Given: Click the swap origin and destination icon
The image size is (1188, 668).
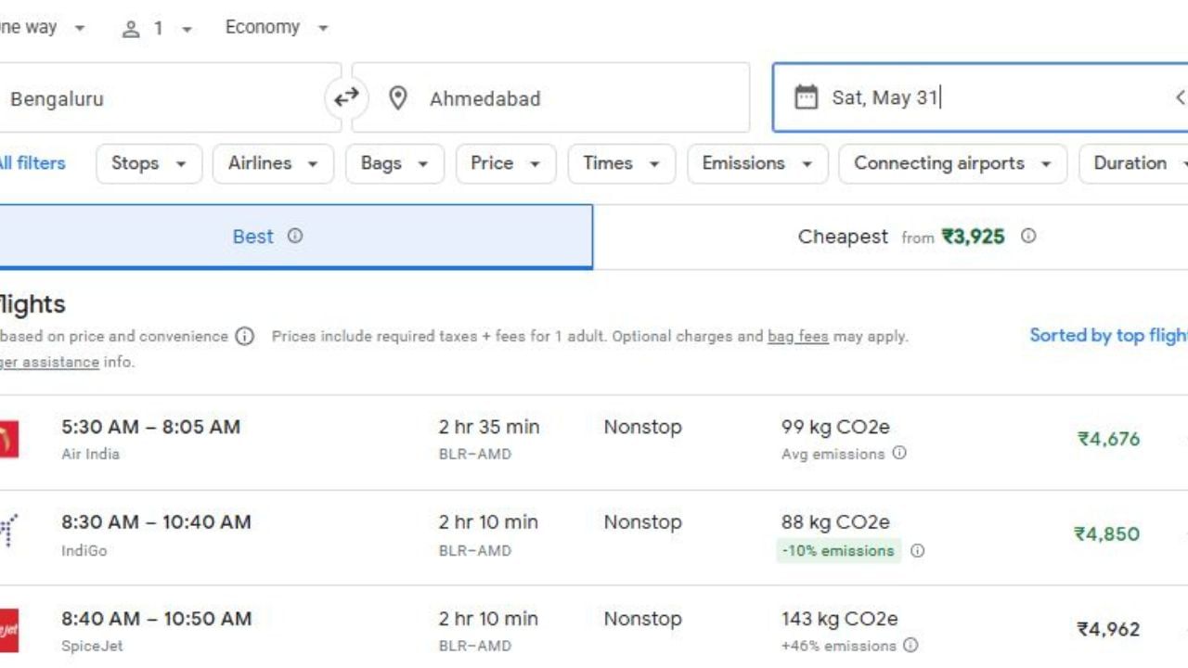Looking at the screenshot, I should (x=346, y=97).
